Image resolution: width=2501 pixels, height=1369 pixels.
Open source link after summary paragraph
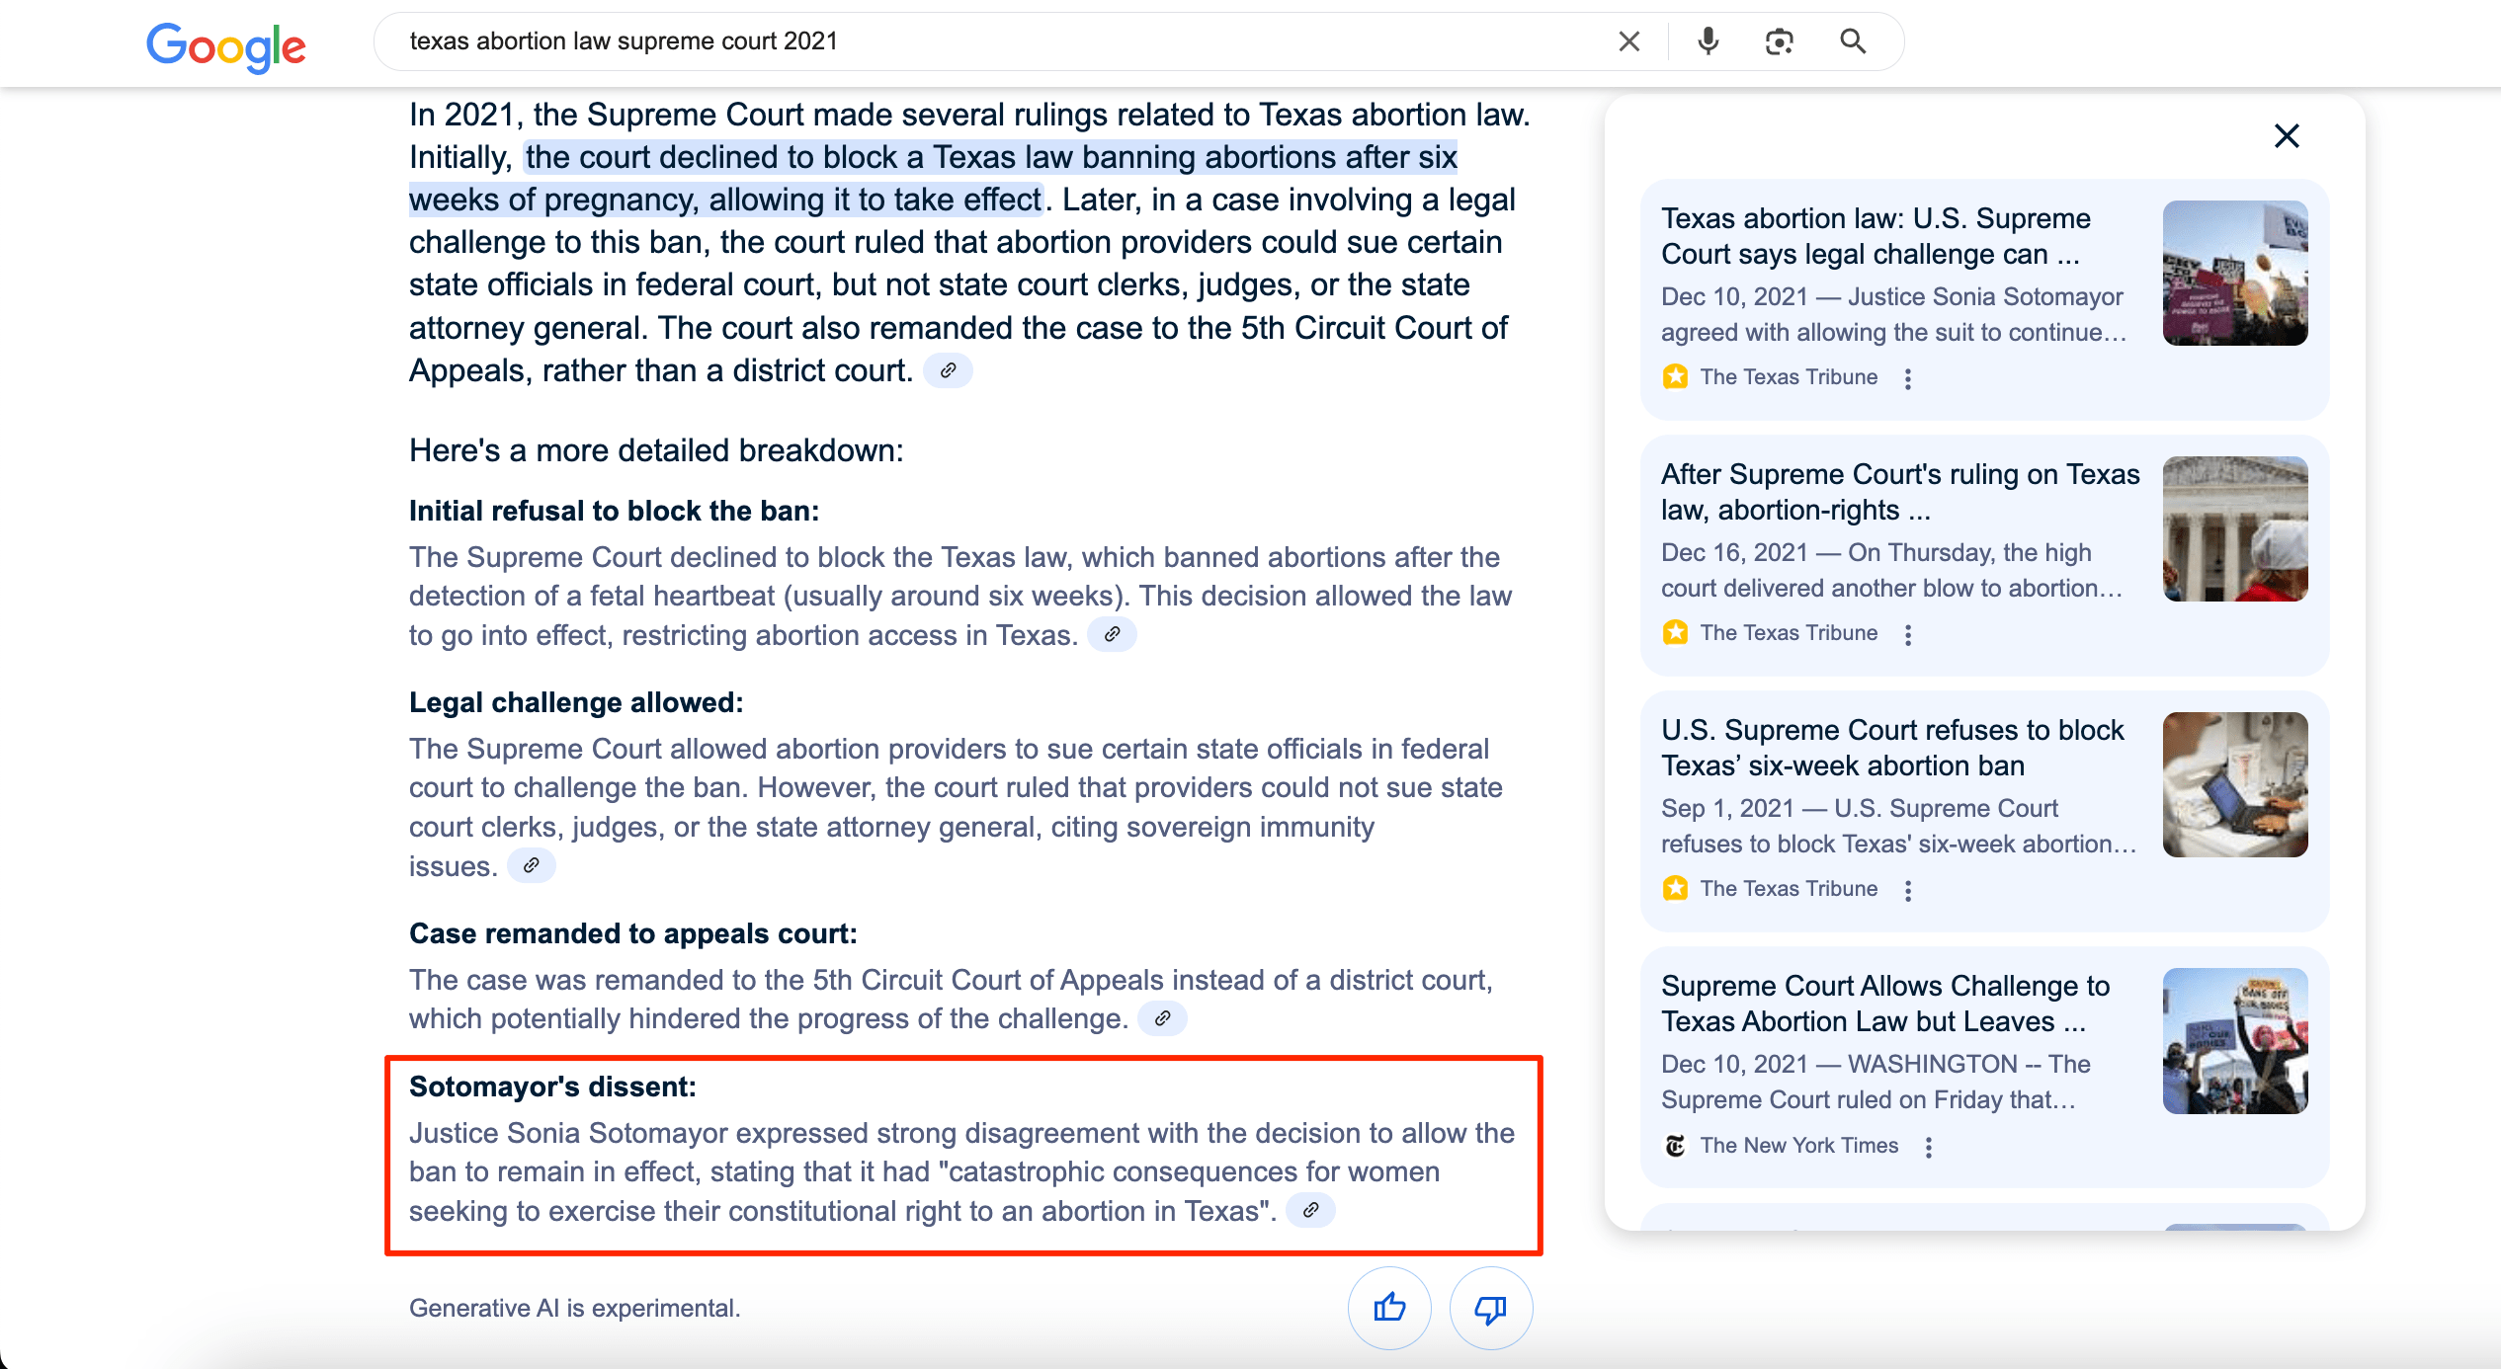(948, 370)
